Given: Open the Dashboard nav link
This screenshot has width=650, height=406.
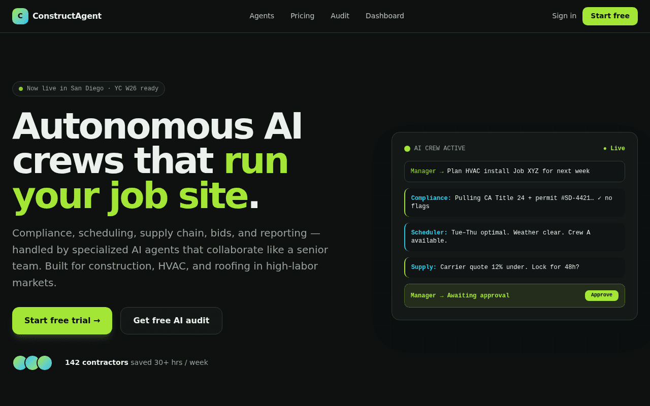Looking at the screenshot, I should [385, 16].
